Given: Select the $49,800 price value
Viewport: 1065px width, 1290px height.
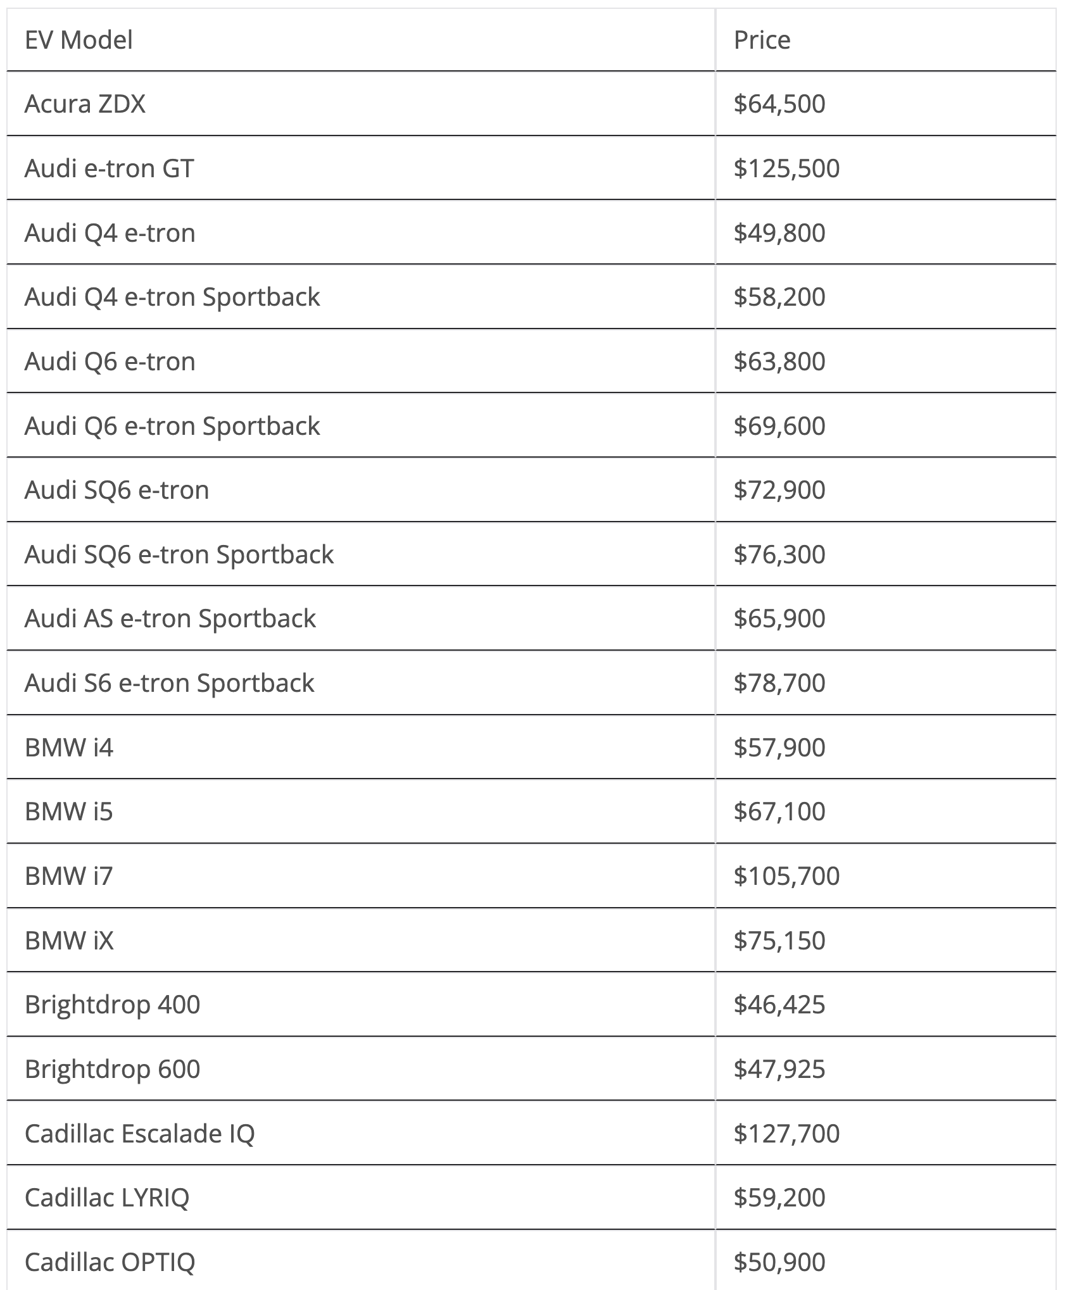Looking at the screenshot, I should (779, 233).
